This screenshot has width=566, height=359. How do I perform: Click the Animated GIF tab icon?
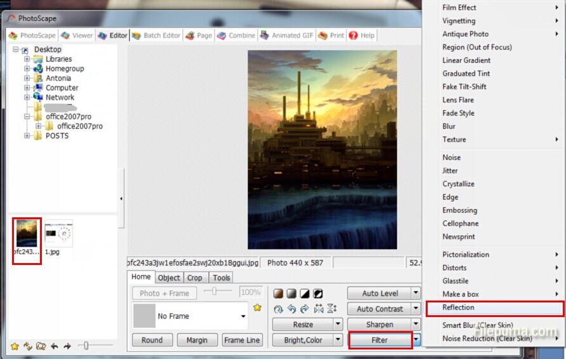pos(265,36)
